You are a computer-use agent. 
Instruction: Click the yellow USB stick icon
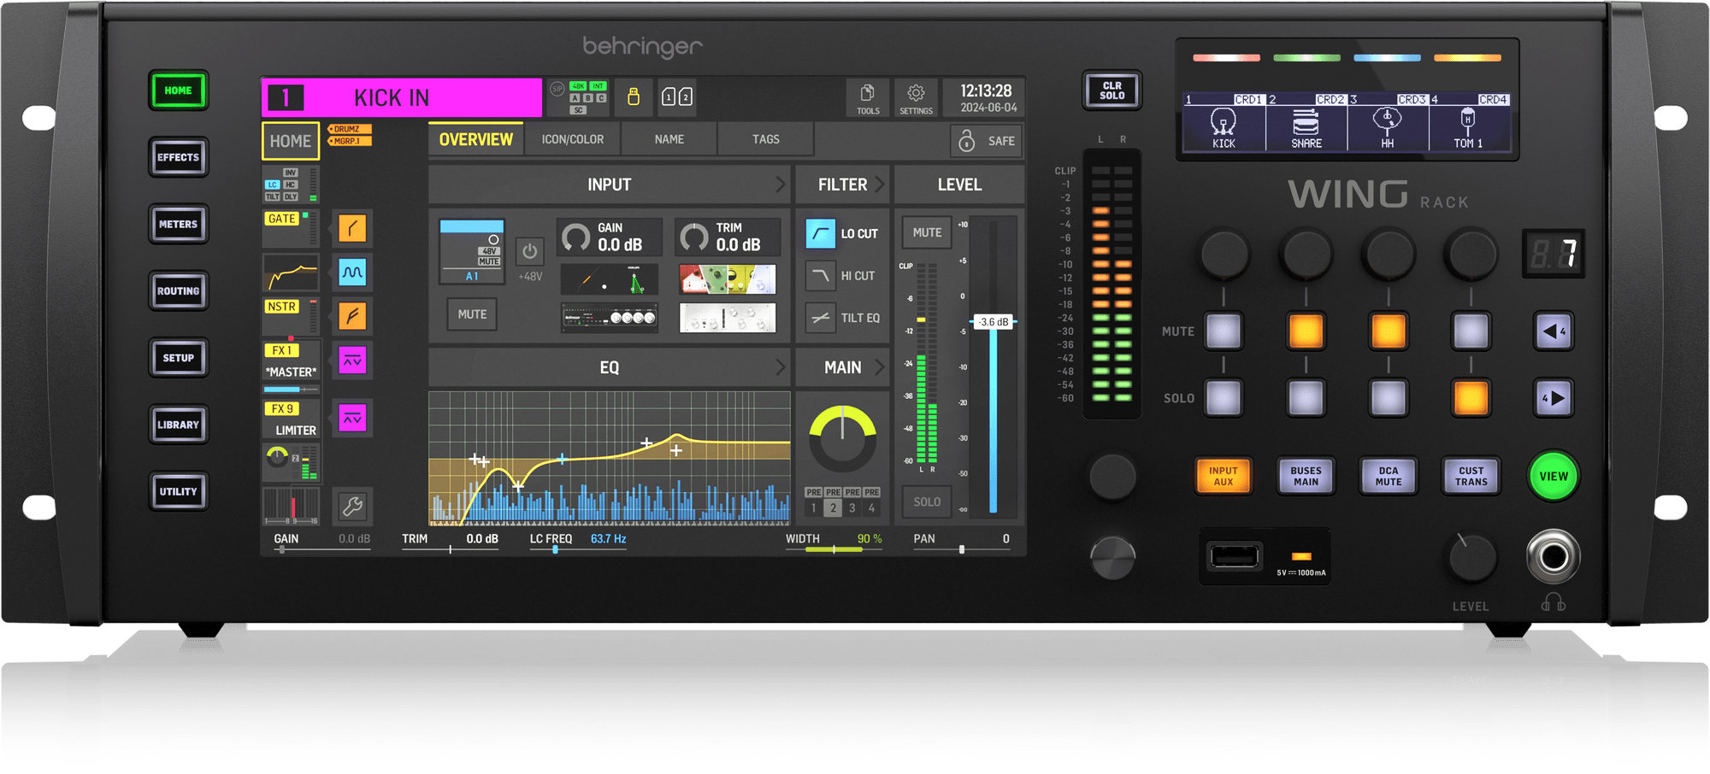tap(634, 97)
